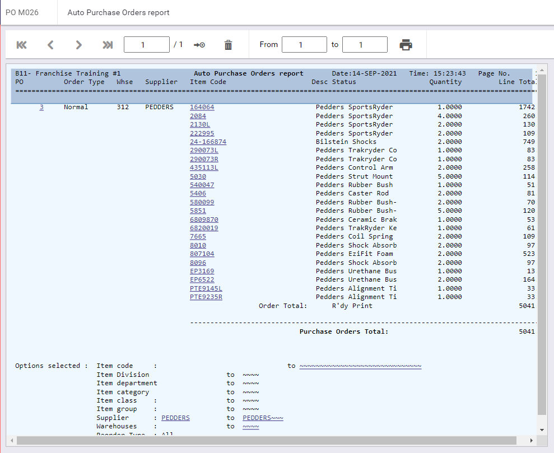Open item code EP6522

[x=202, y=279]
